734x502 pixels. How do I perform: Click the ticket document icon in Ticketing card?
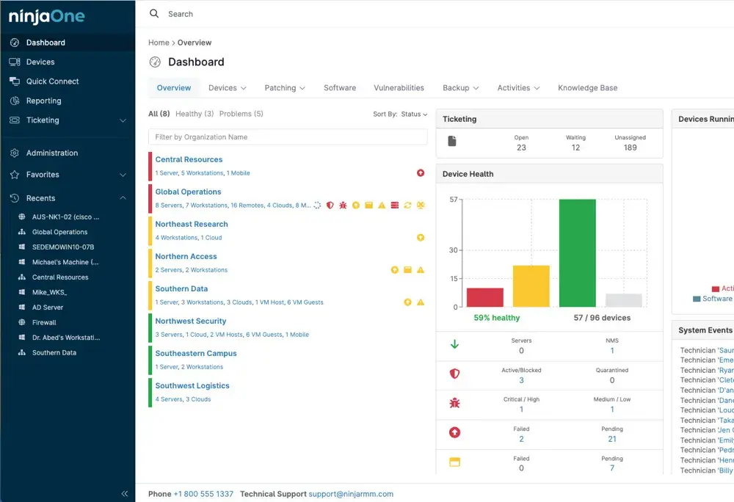tap(451, 141)
